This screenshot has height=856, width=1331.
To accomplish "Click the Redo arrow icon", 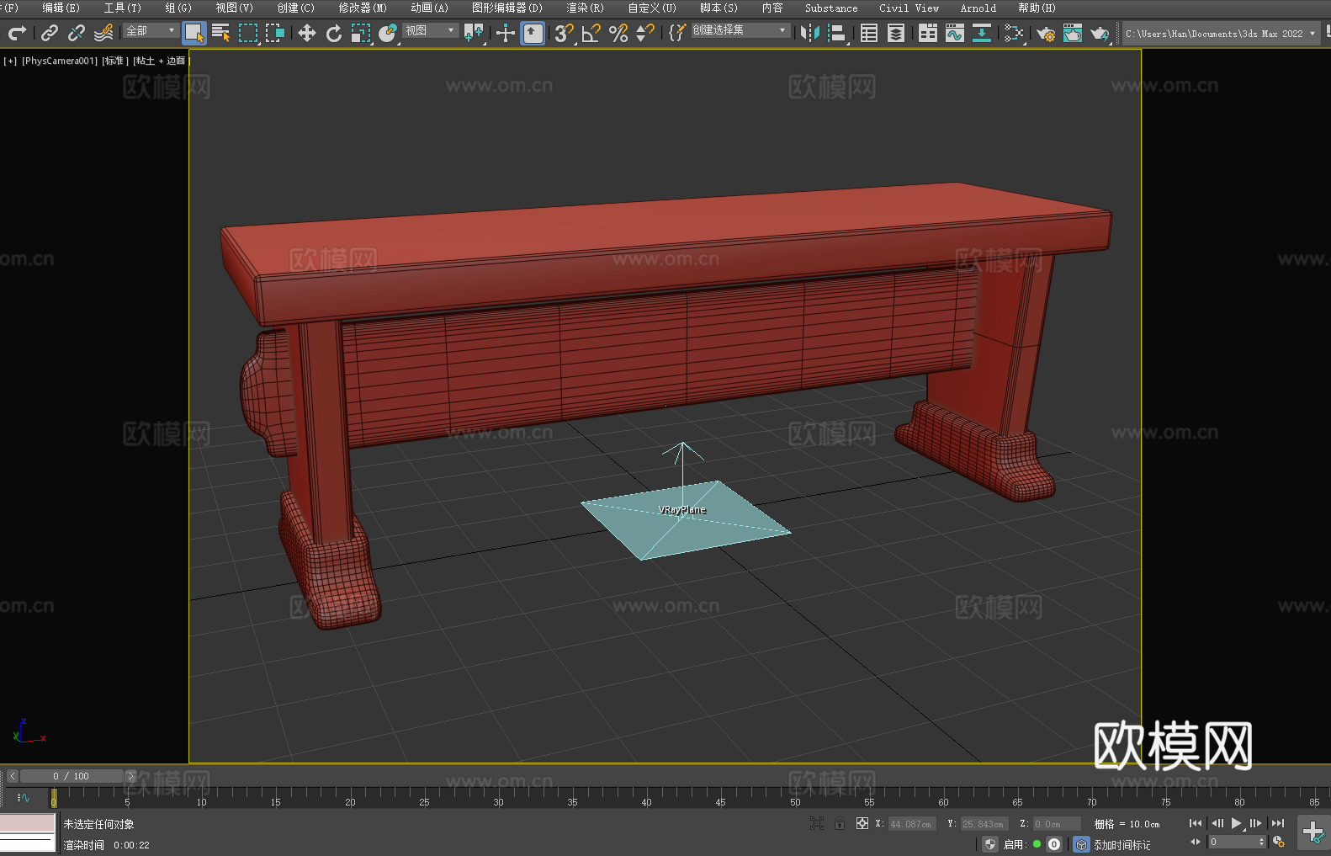I will click(17, 33).
